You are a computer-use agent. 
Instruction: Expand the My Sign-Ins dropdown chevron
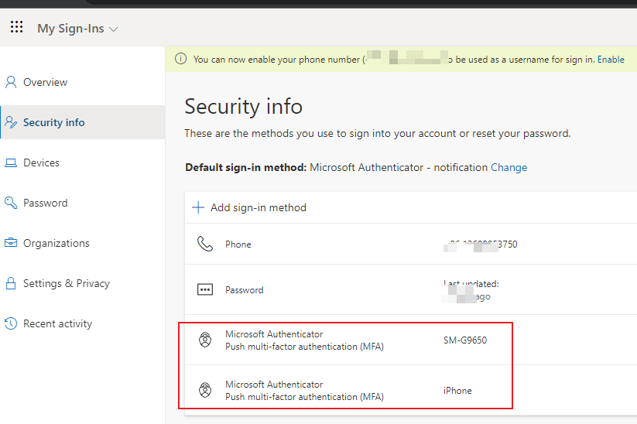click(x=114, y=29)
